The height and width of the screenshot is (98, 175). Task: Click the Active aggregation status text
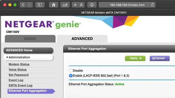120,84
